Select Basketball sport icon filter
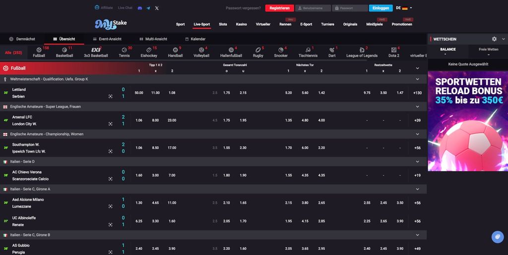Viewport: 508px width, 255px height. tap(64, 52)
